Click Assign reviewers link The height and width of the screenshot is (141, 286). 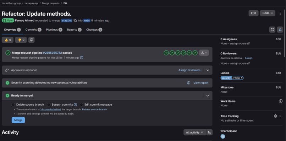(x=189, y=70)
